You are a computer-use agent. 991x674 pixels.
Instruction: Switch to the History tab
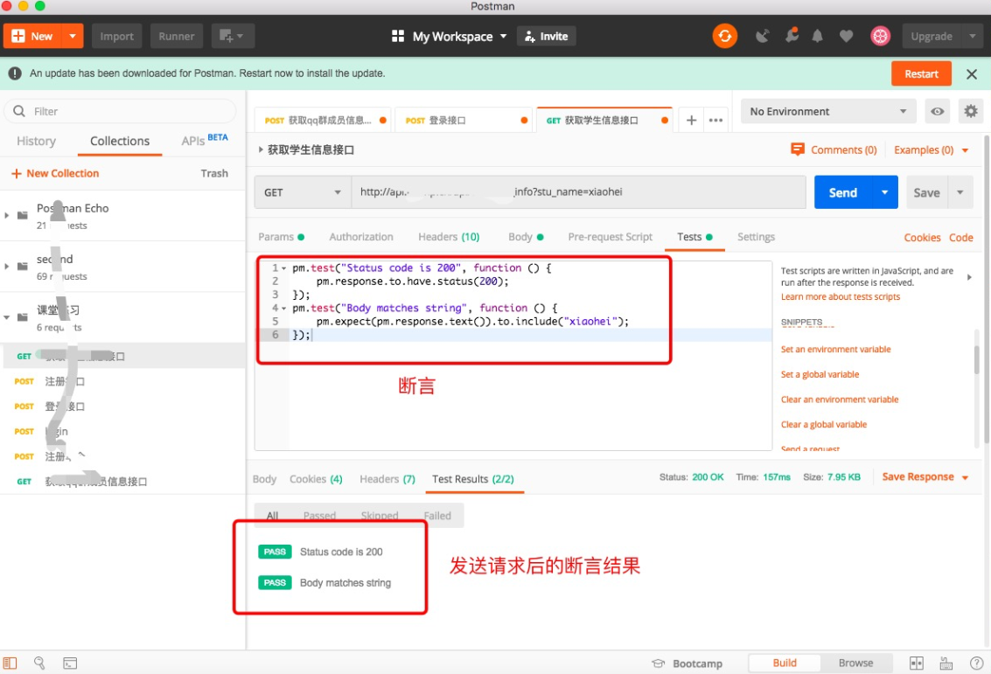coord(36,141)
